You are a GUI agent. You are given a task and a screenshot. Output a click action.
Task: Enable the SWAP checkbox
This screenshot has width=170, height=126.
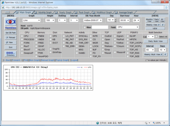click(x=36, y=46)
